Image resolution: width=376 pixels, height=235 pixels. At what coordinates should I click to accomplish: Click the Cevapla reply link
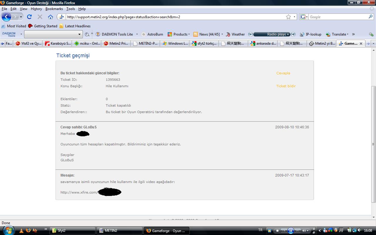(x=283, y=73)
